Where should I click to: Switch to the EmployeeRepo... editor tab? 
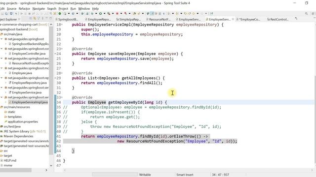(98, 19)
